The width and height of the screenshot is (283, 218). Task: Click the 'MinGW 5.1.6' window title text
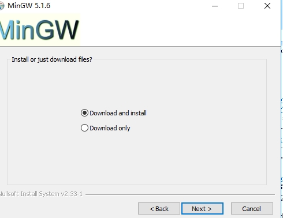coord(29,6)
